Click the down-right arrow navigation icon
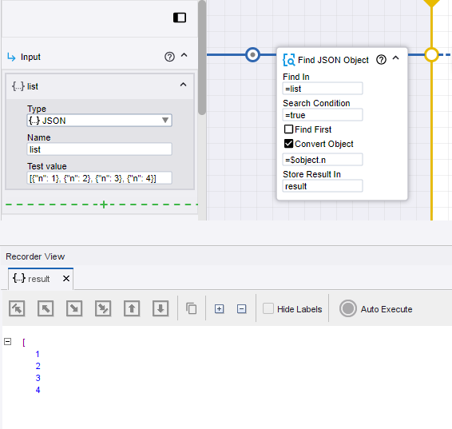452x429 pixels. [74, 309]
